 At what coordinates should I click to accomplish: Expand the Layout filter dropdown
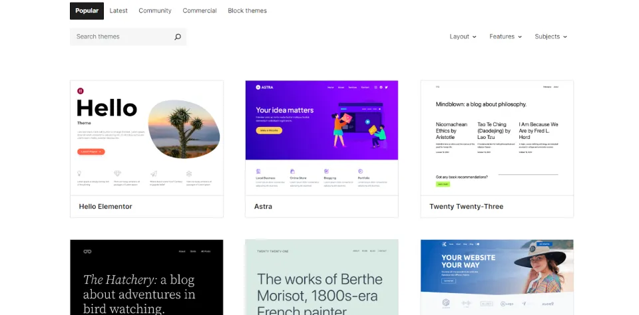[463, 37]
